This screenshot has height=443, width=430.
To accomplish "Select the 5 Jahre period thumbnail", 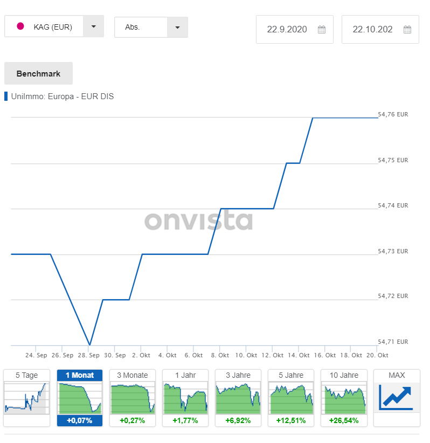I will point(290,375).
